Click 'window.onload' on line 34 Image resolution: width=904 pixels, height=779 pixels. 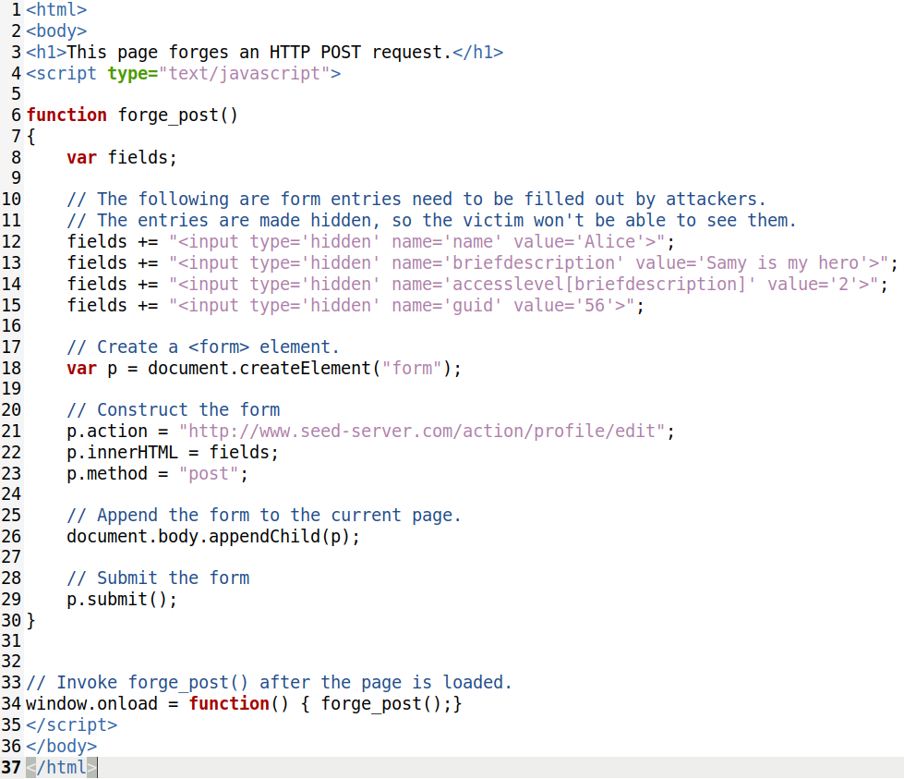coord(91,704)
